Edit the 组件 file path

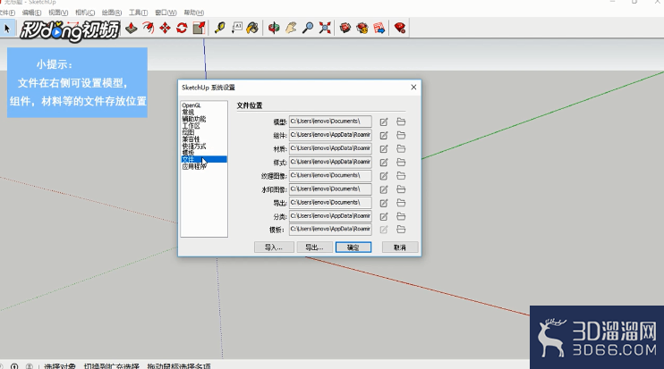[x=384, y=135]
